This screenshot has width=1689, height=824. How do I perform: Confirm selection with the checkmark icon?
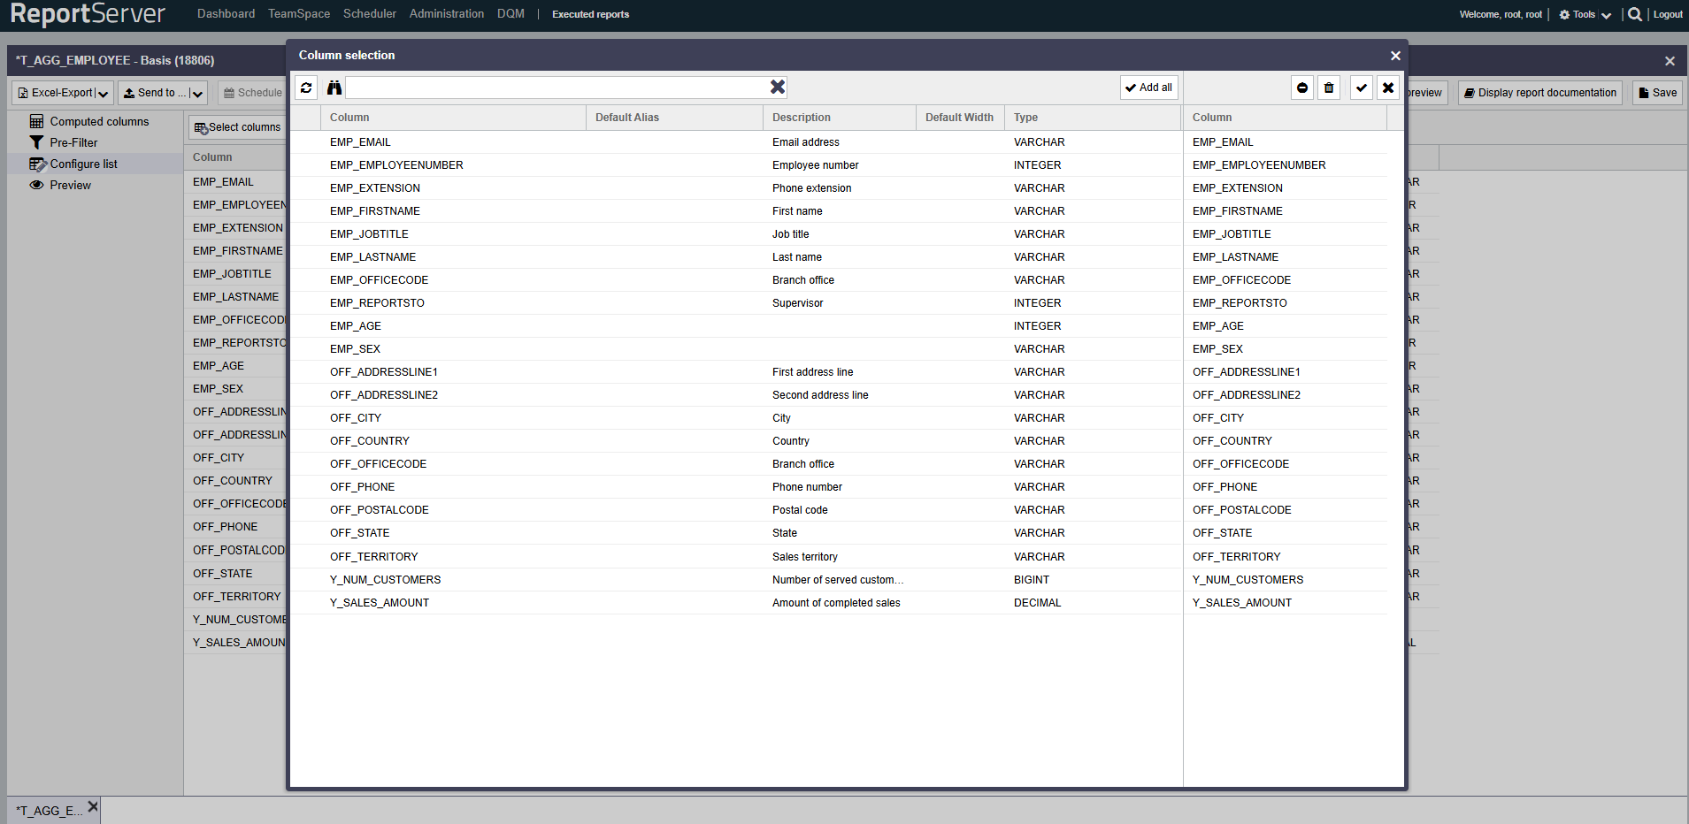[x=1362, y=88]
